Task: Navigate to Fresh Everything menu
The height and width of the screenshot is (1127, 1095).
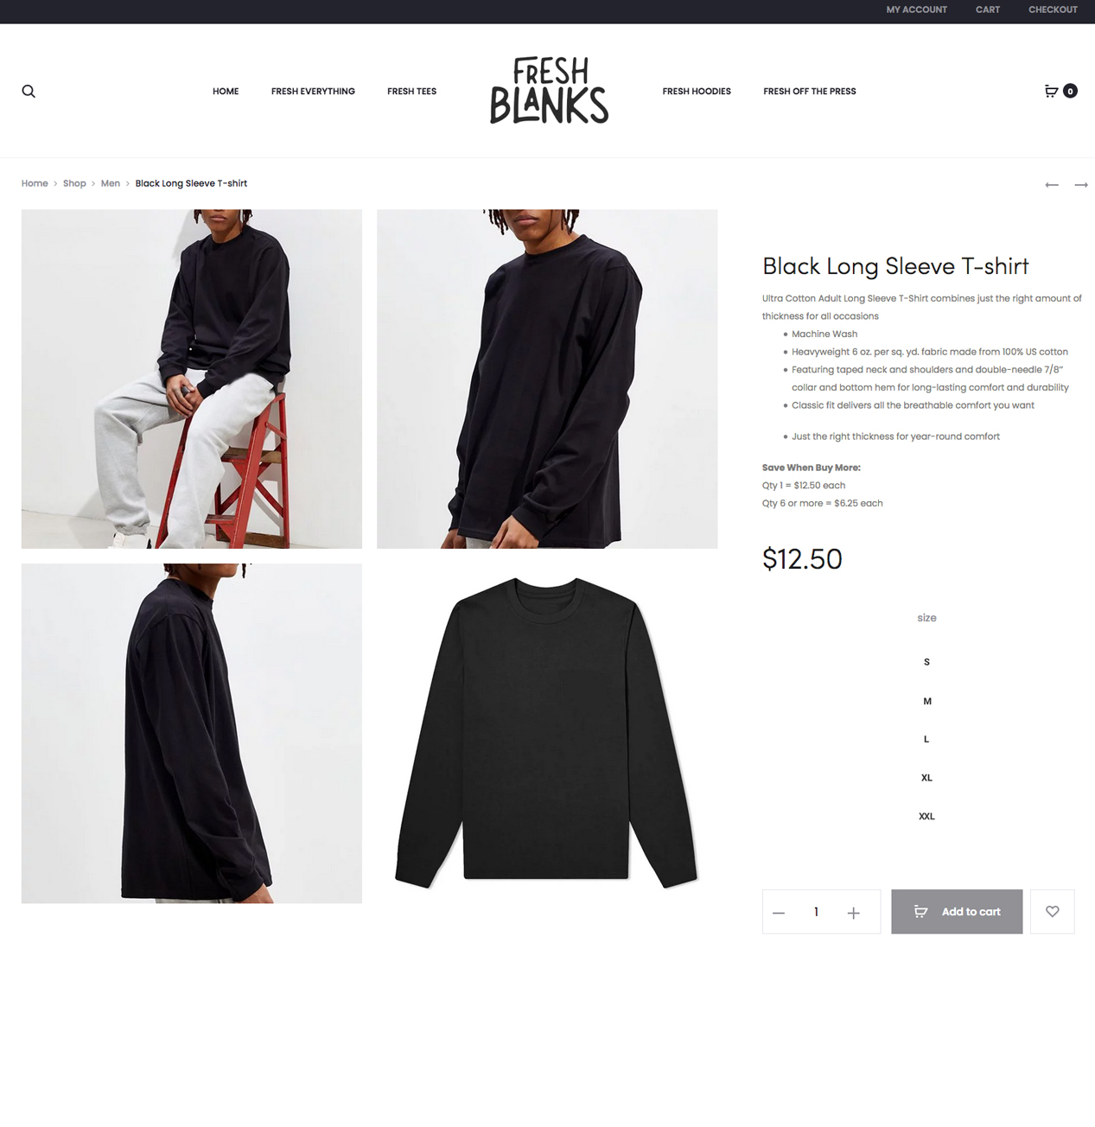Action: click(313, 92)
